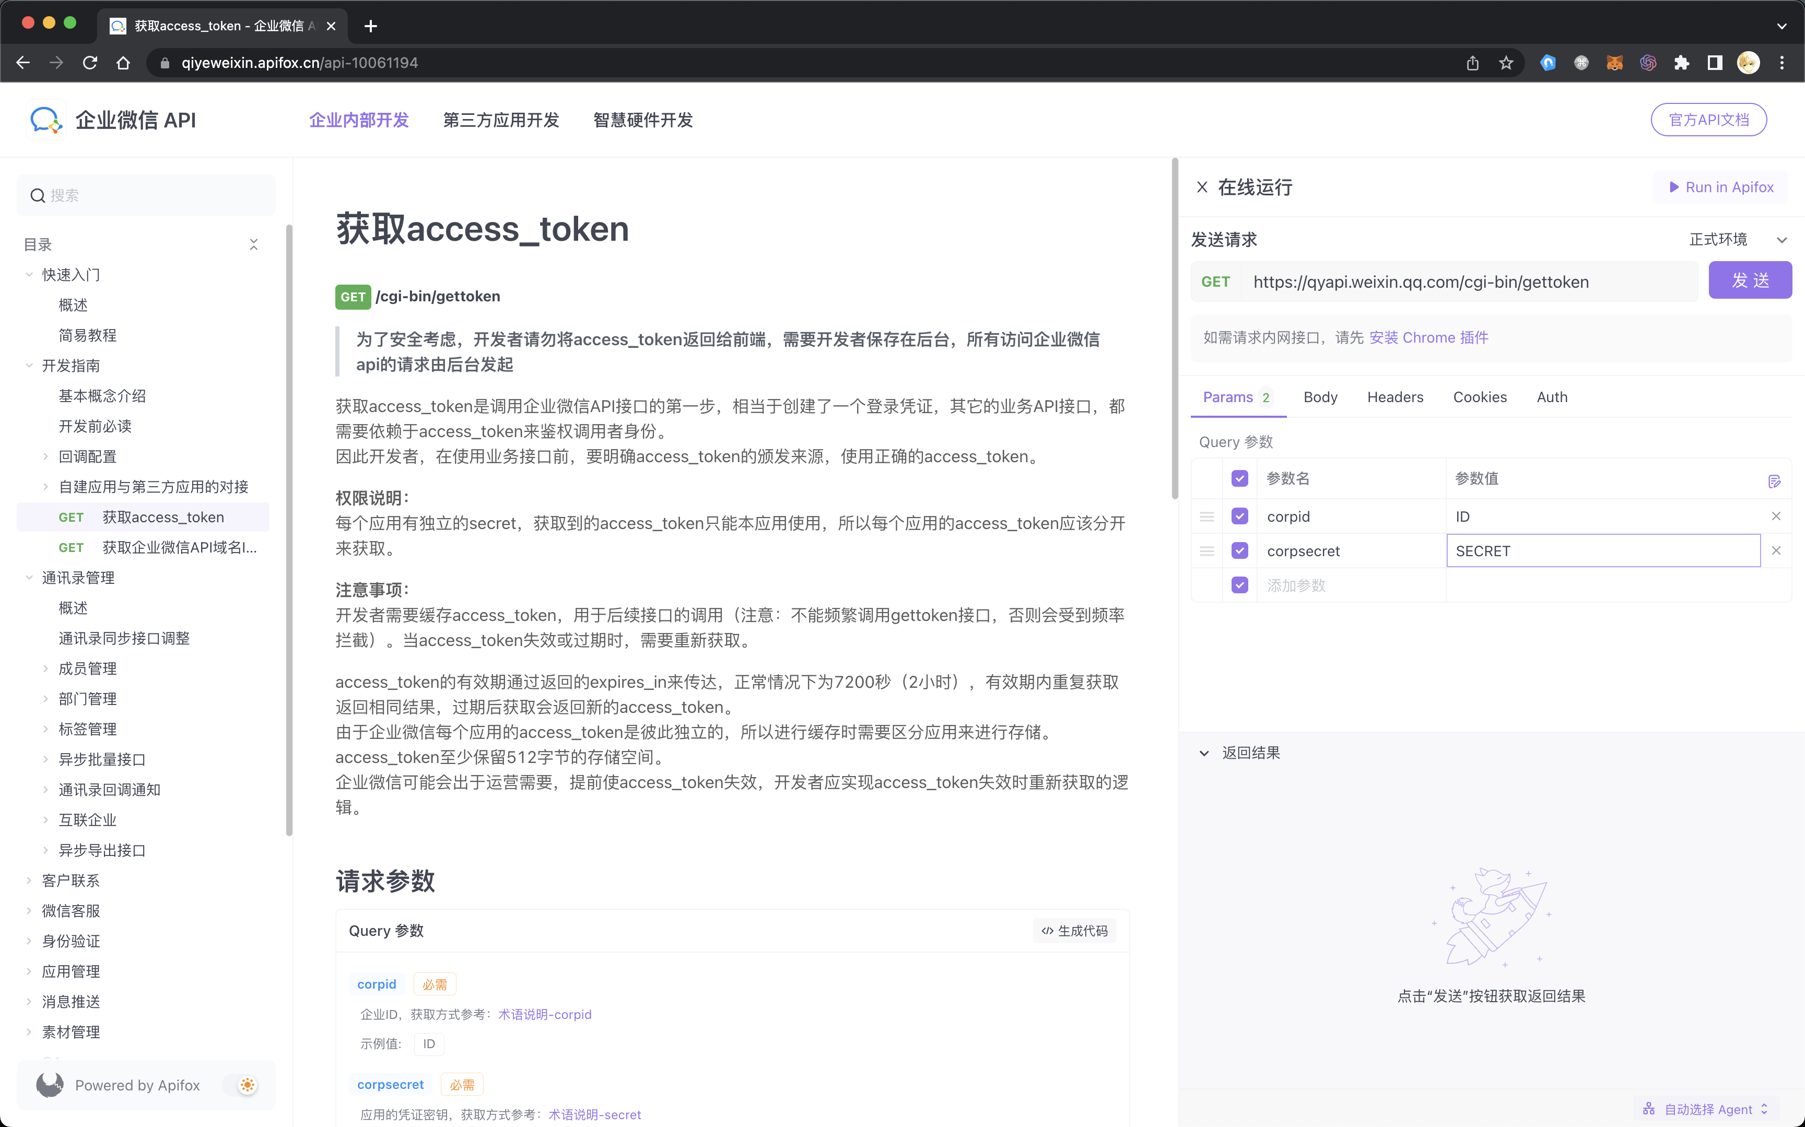This screenshot has height=1127, width=1805.
Task: Grab the corpid row drag handle
Action: click(x=1208, y=516)
